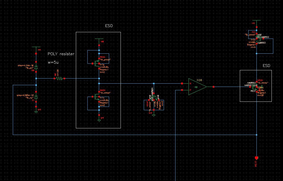Click the resistor's right red terminal
The width and height of the screenshot is (283, 181).
pyautogui.click(x=64, y=78)
